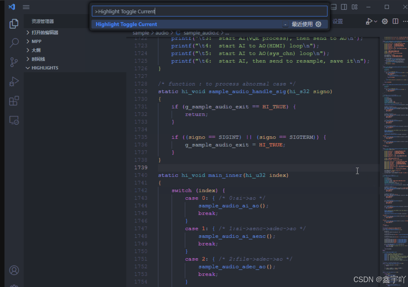The width and height of the screenshot is (408, 287).
Task: Click the 最近使用 gear next to the command
Action: (318, 24)
